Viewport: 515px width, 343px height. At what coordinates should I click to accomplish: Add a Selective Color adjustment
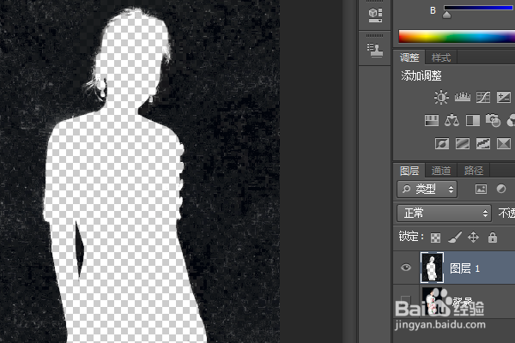click(504, 143)
